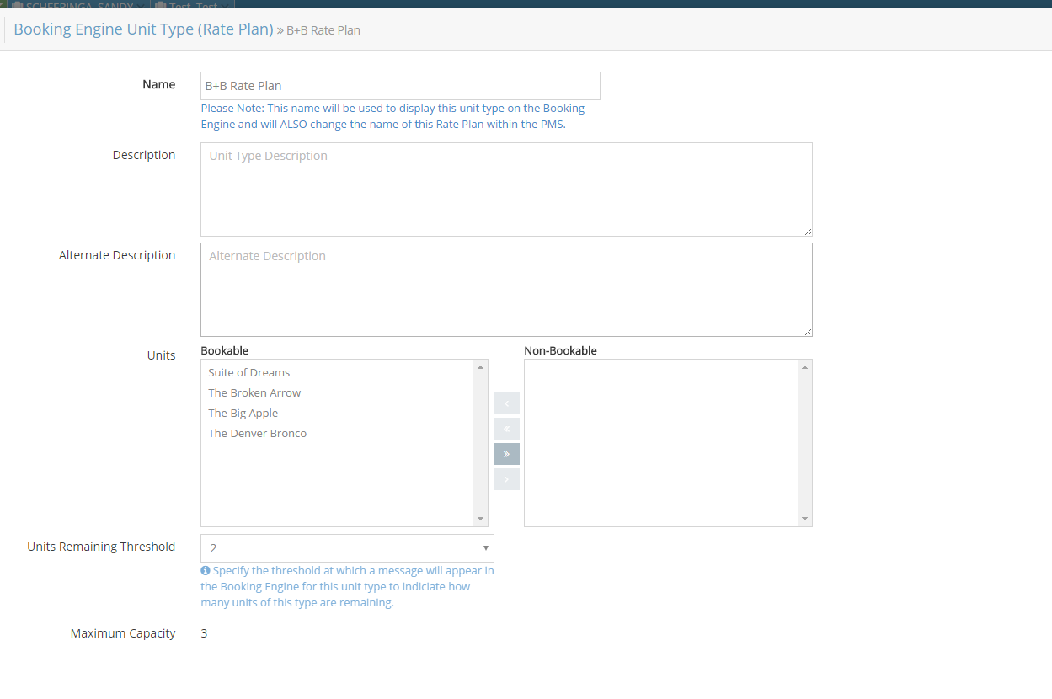
Task: Click the info icon beside threshold help text
Action: point(206,571)
